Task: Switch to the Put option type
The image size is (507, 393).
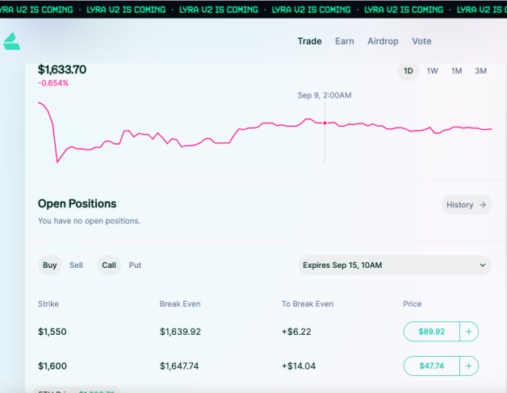Action: [x=135, y=265]
